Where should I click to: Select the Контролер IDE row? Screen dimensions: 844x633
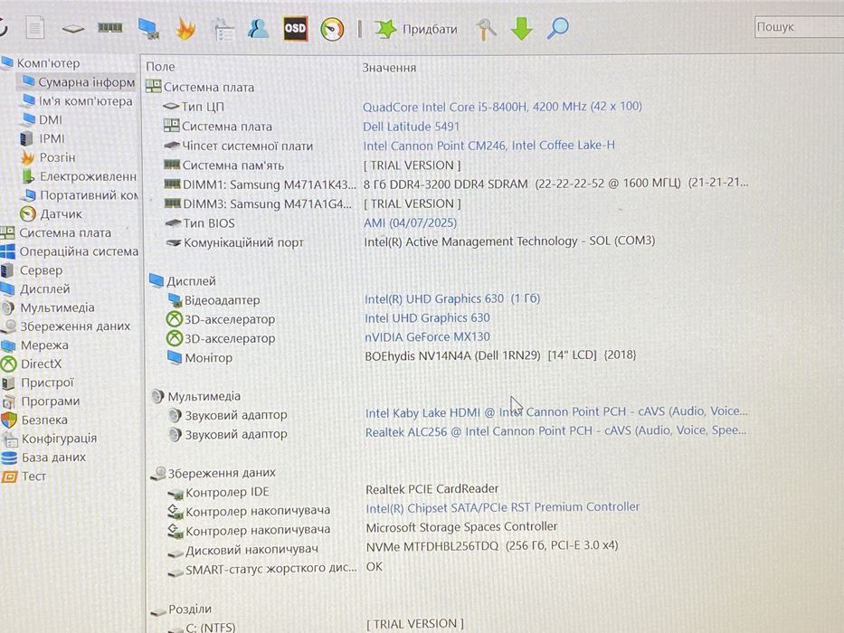click(333, 490)
